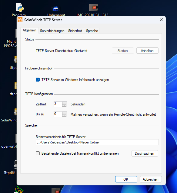
Task: Select the openwrt file icon on desktop
Action: (x=16, y=138)
